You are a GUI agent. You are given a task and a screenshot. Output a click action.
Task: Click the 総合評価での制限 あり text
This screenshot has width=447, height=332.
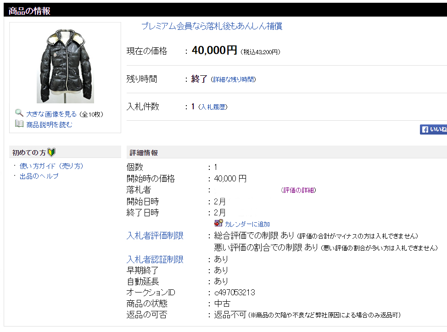pyautogui.click(x=254, y=236)
